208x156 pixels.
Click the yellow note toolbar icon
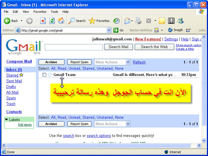162,21
